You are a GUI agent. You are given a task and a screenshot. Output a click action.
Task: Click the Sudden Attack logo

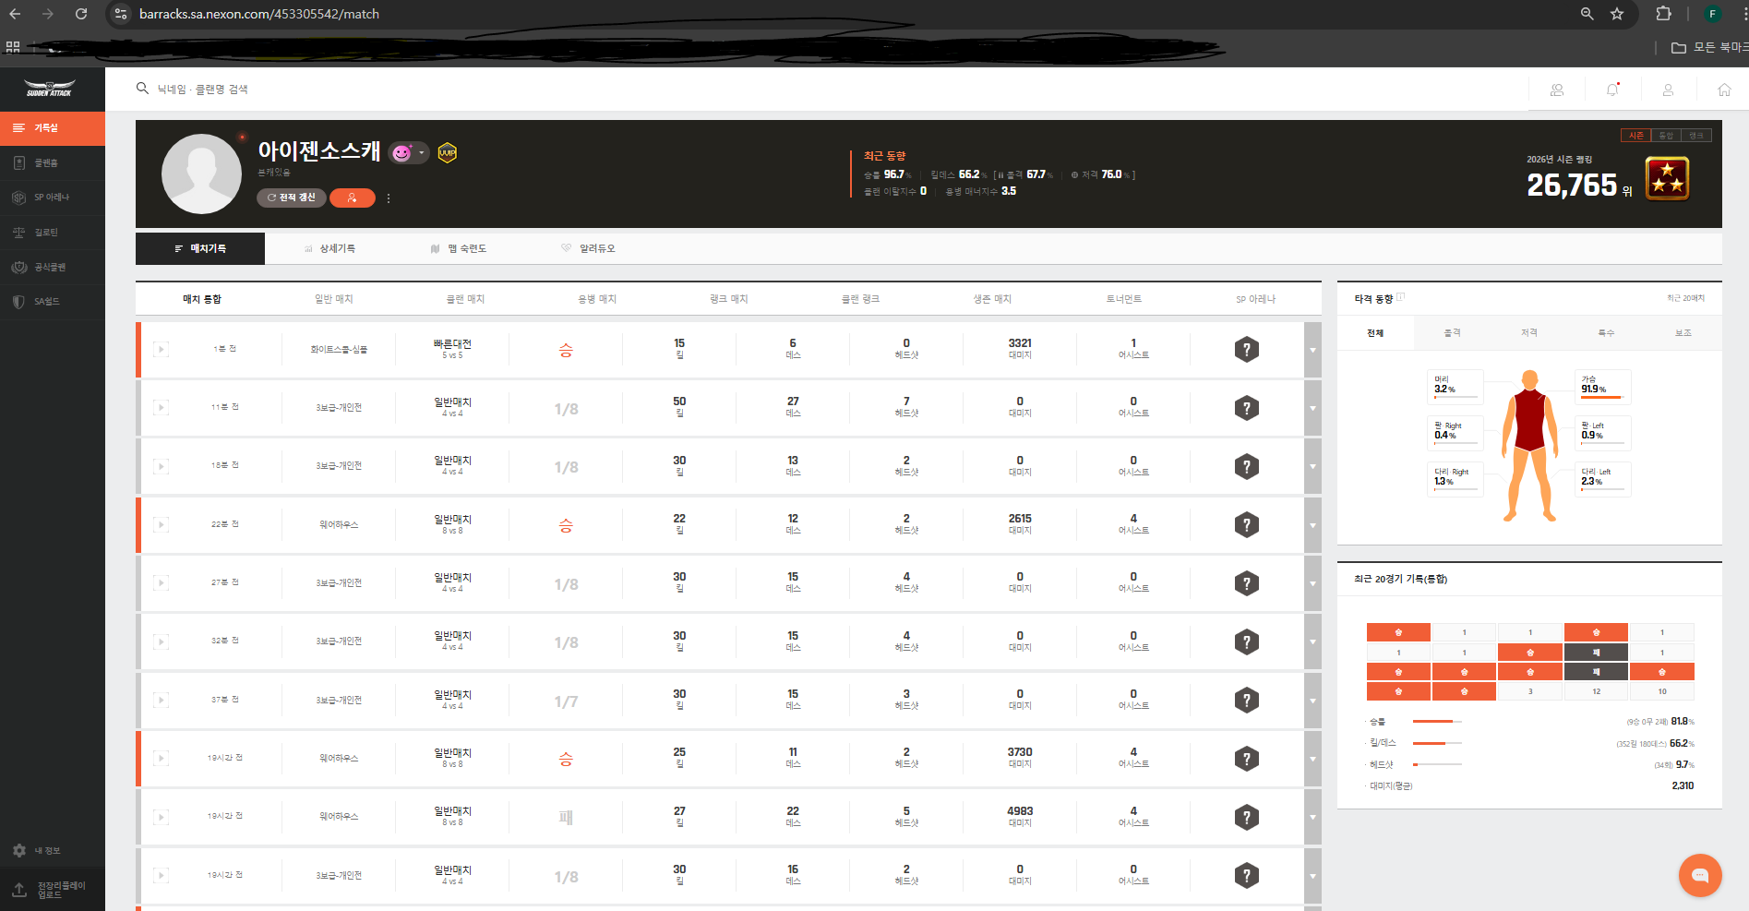(50, 89)
